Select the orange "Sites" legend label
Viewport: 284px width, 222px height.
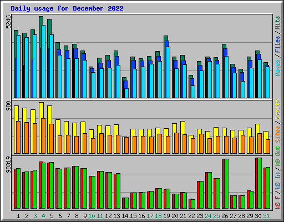pyautogui.click(x=278, y=134)
